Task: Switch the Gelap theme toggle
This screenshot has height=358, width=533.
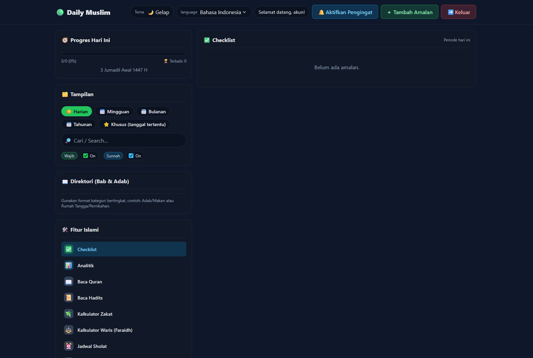Action: (152, 12)
